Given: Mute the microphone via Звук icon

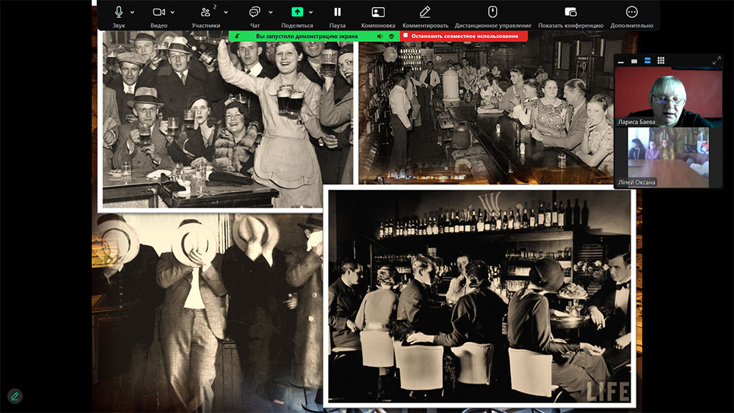Looking at the screenshot, I should click(x=119, y=12).
